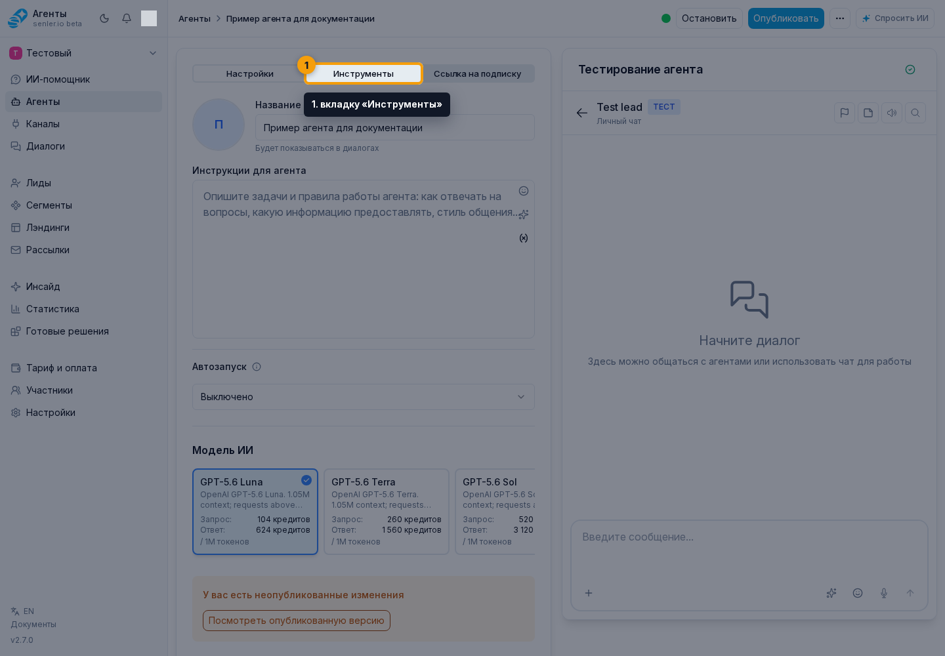Choose the GPT-5.6 Sol model card
This screenshot has height=656, width=945.
[x=495, y=512]
